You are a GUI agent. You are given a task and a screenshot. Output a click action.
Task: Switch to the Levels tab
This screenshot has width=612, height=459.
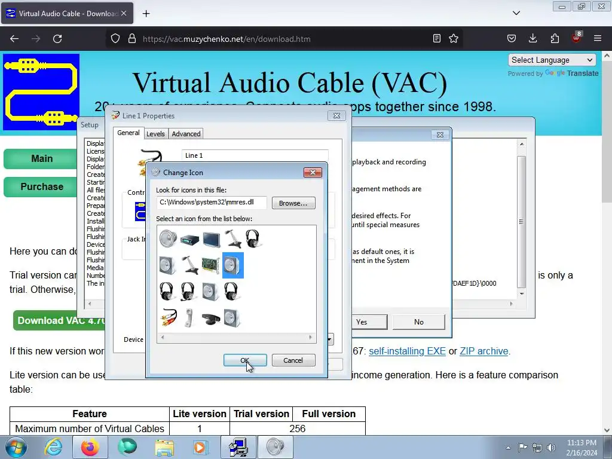[x=155, y=134]
